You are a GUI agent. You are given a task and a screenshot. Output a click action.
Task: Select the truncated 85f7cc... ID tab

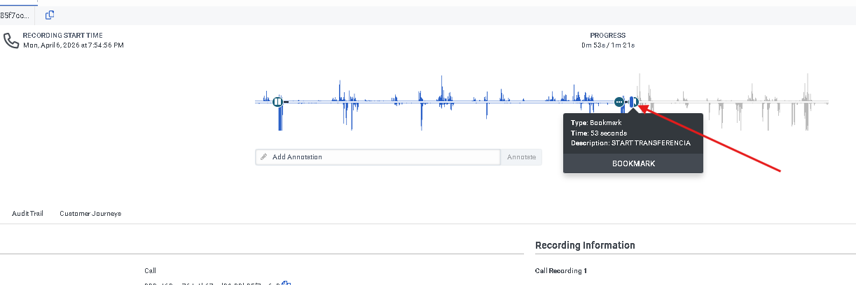[x=15, y=15]
